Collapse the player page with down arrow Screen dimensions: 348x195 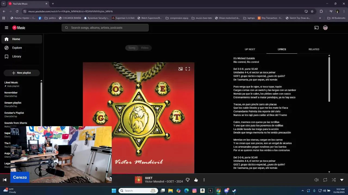tap(342, 180)
